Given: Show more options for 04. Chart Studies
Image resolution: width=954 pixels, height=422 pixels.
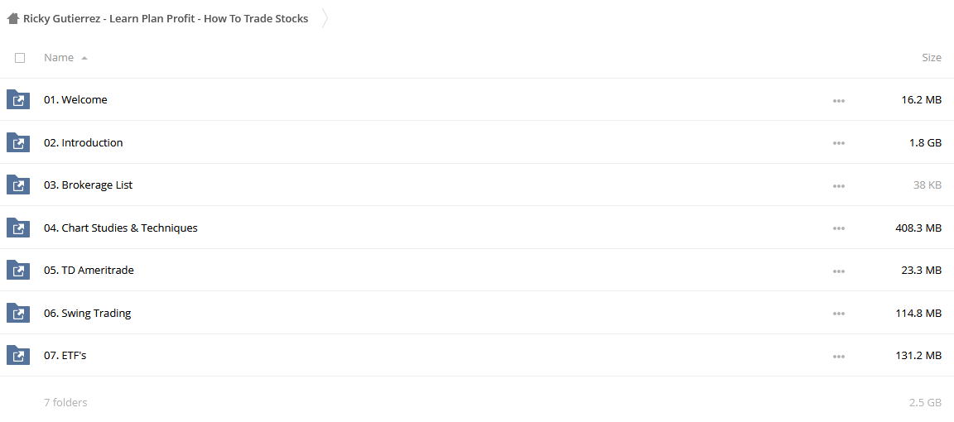Looking at the screenshot, I should [838, 228].
